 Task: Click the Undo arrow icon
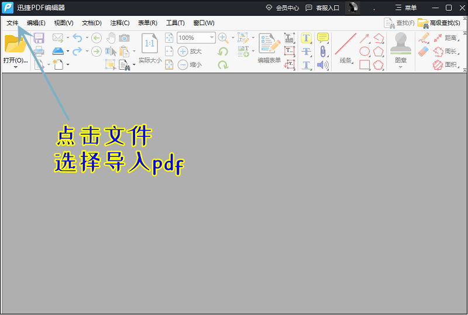pyautogui.click(x=77, y=37)
